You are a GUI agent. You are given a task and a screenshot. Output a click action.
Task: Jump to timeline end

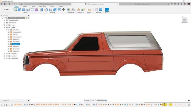click(12, 105)
